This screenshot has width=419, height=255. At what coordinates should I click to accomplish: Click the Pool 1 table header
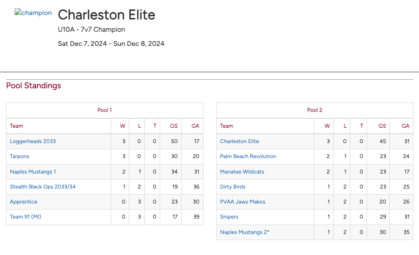pyautogui.click(x=105, y=110)
